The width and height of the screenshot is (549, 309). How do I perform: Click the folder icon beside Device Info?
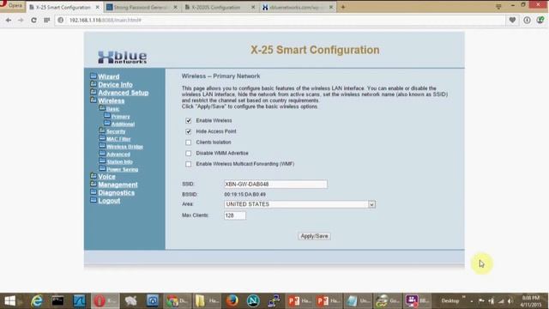94,84
